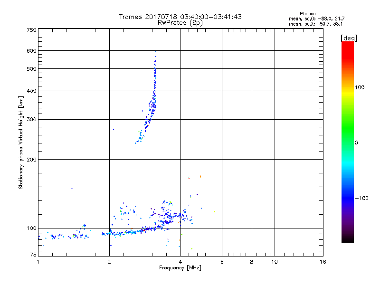380x285 pixels.
Task: Click the 'mean, sd,O: -88.0, 21.7' statistic
Action: click(x=316, y=19)
